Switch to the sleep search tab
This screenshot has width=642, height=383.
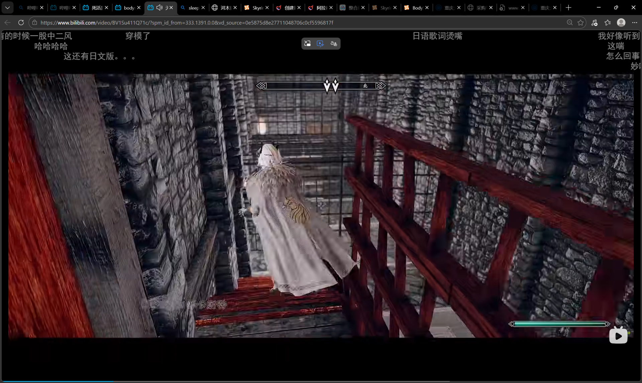pos(192,7)
